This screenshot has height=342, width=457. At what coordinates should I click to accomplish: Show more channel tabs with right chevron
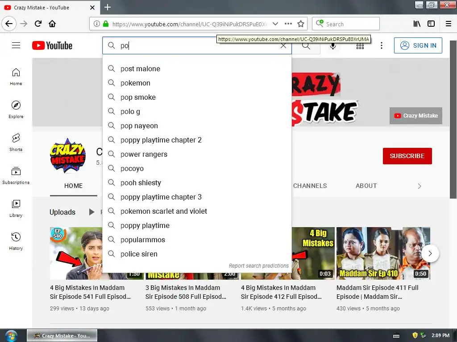(x=420, y=186)
